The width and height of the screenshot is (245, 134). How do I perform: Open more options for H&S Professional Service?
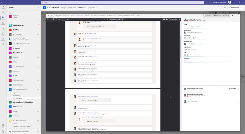(38, 39)
